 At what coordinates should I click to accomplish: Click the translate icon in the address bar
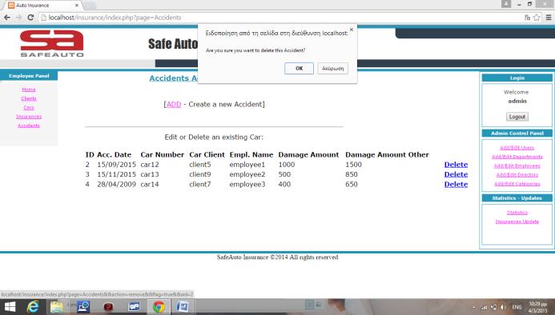[527, 18]
